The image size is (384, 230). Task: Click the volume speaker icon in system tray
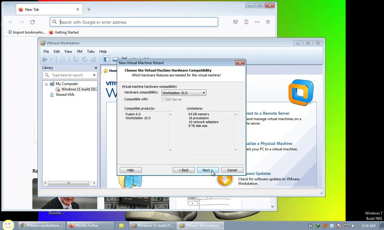(354, 226)
